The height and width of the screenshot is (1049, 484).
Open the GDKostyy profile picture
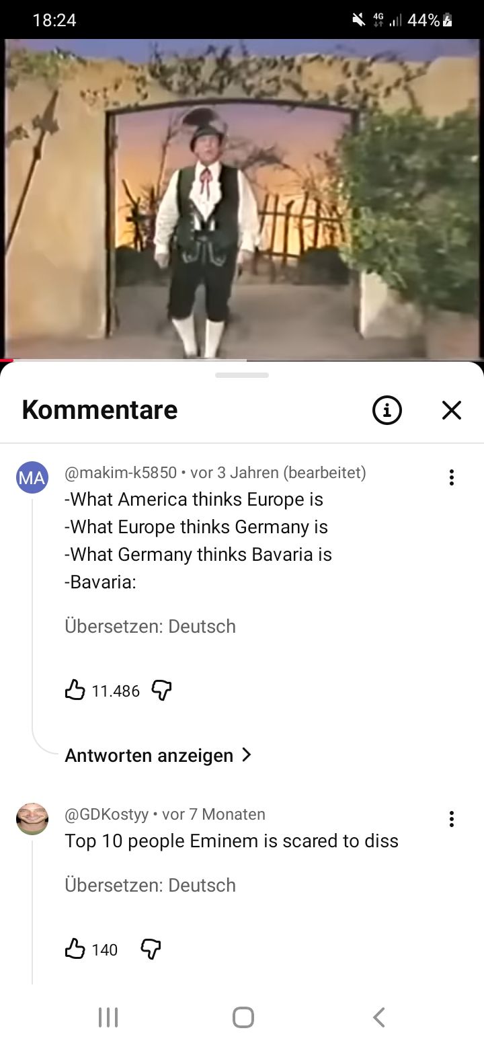point(32,819)
